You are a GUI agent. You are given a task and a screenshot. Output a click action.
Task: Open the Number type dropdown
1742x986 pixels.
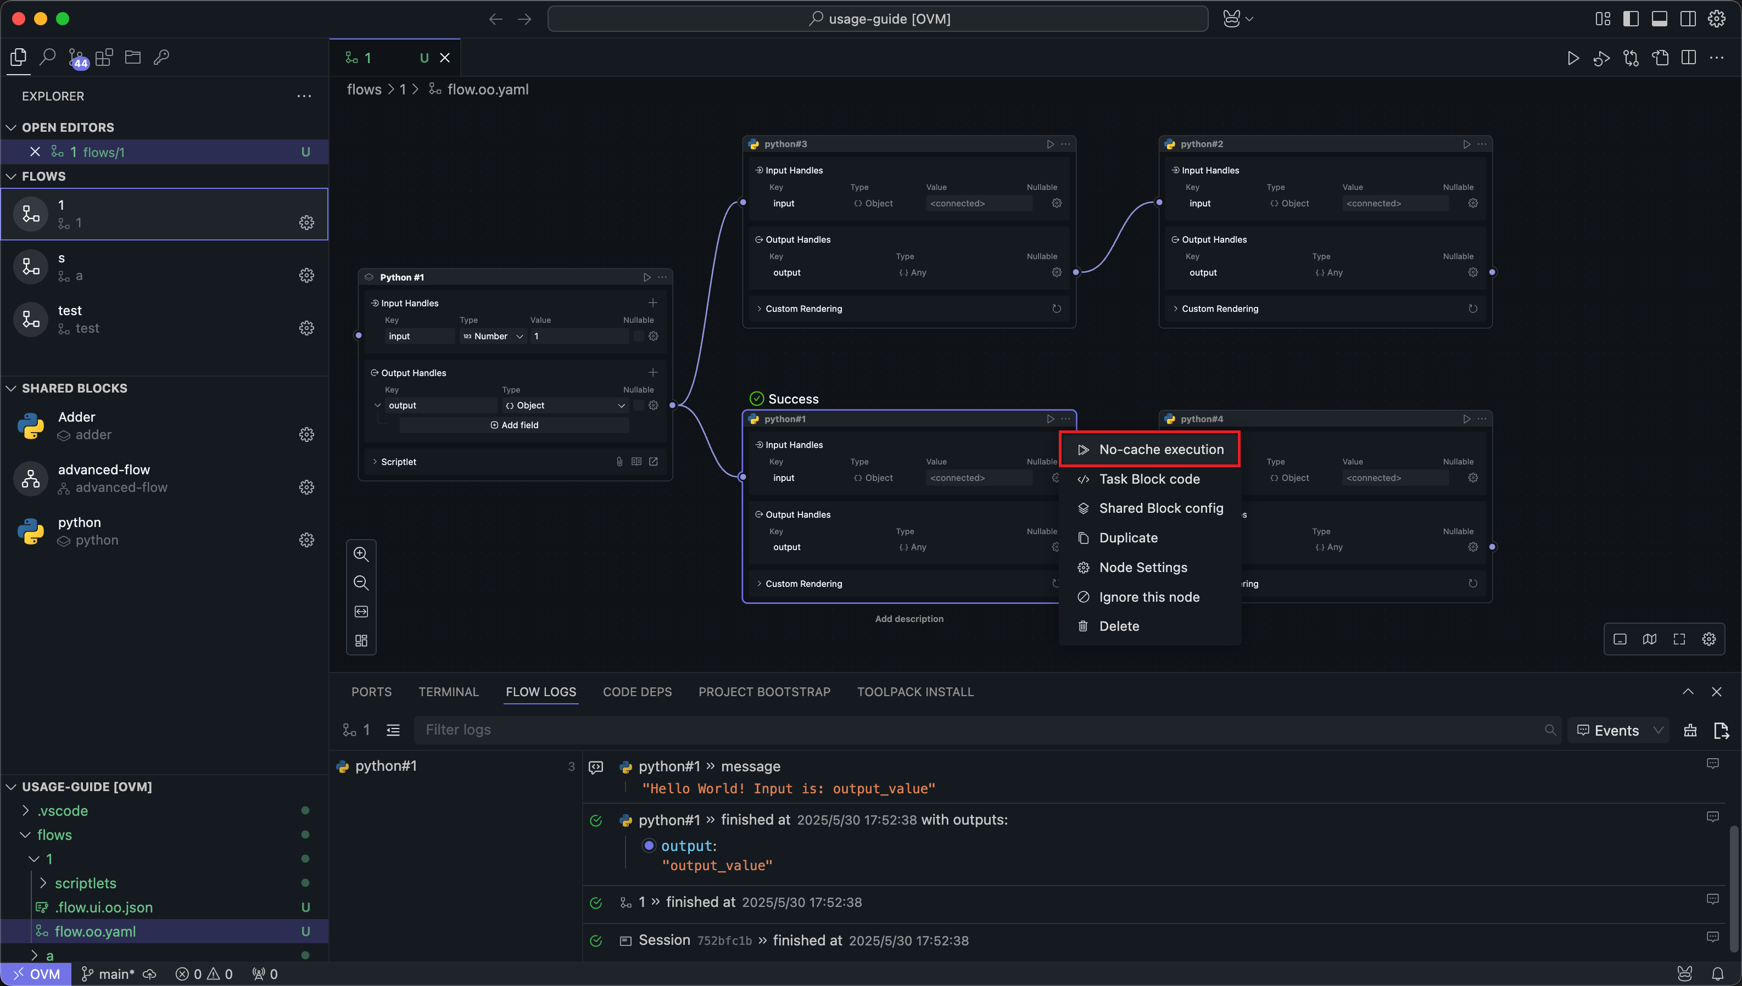click(x=493, y=336)
